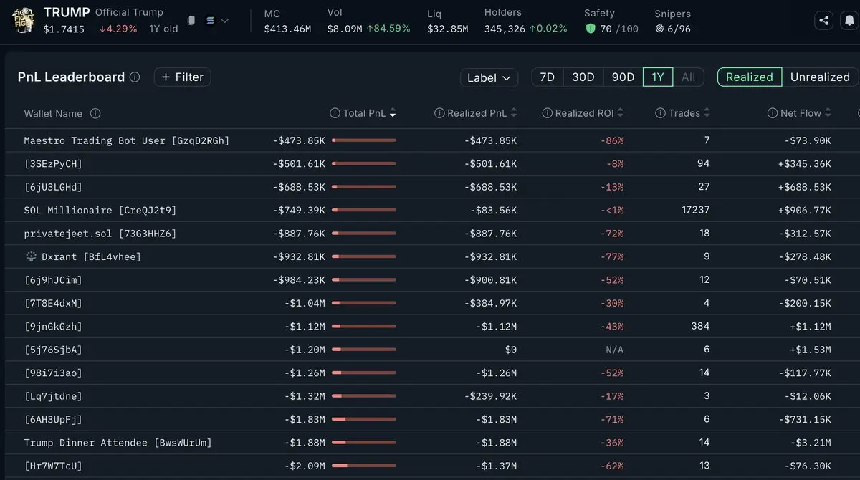
Task: Expand the chain selector chevron
Action: (225, 21)
